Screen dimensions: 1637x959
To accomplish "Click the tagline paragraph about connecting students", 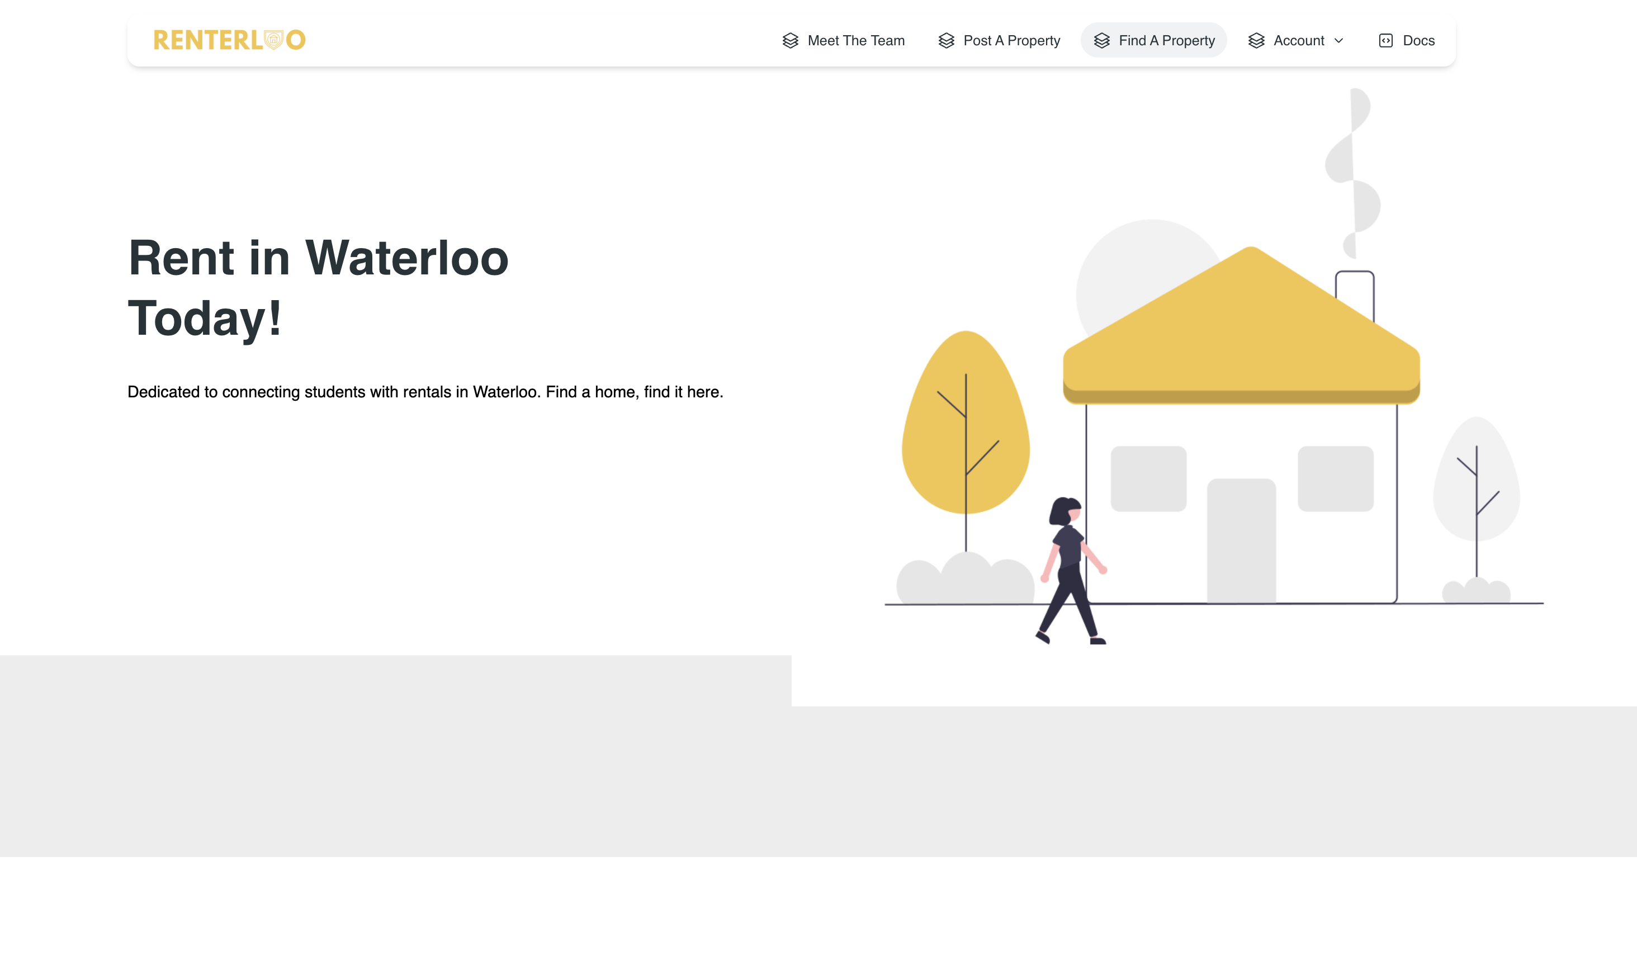I will [x=425, y=392].
